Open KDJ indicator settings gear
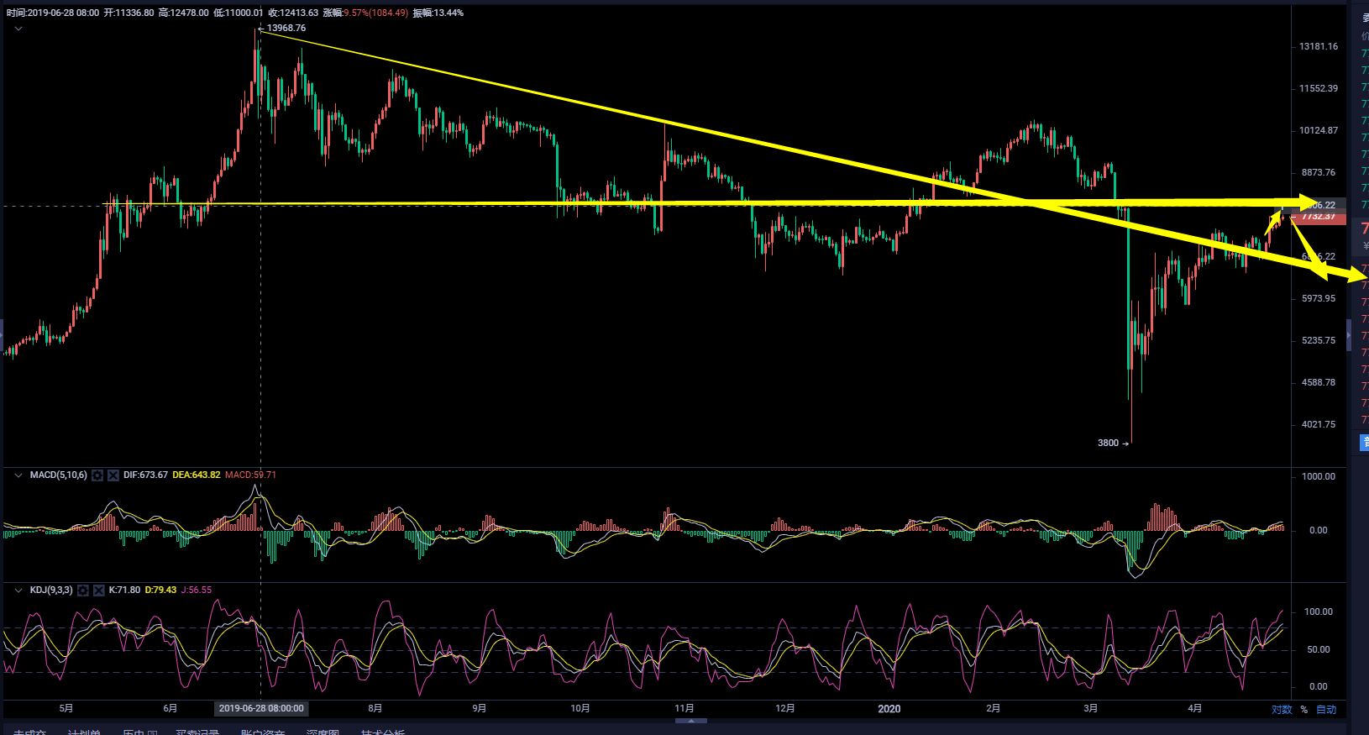The width and height of the screenshot is (1369, 735). click(83, 591)
